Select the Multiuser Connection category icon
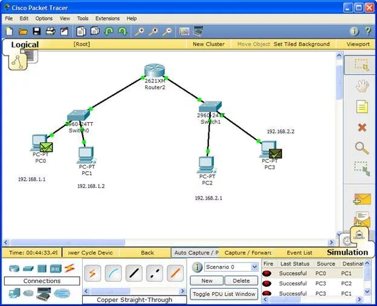Viewport: 377px width, 306px height. 62,293
